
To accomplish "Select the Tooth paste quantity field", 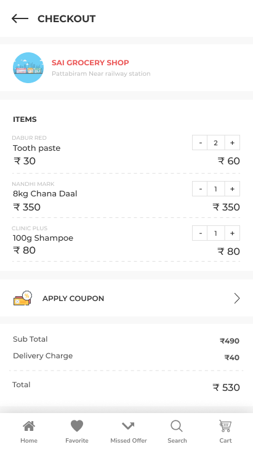I will tap(215, 143).
